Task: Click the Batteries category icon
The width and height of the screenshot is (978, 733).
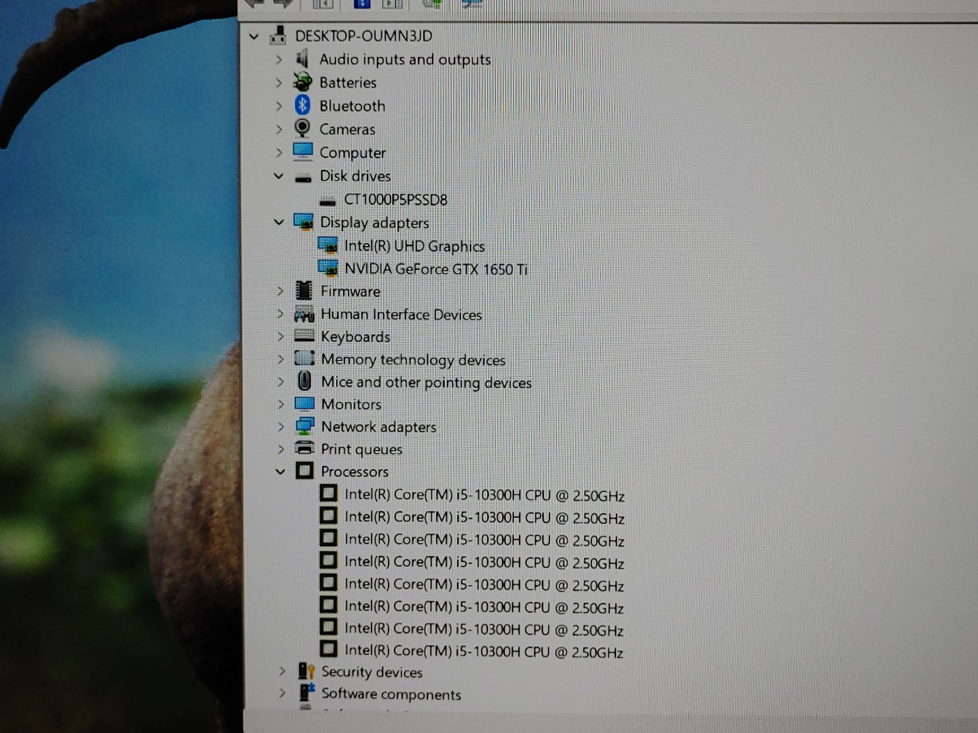Action: [302, 82]
